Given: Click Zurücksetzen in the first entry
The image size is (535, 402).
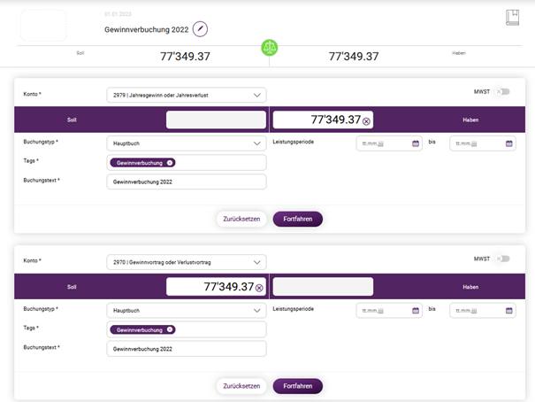Looking at the screenshot, I should (x=241, y=219).
